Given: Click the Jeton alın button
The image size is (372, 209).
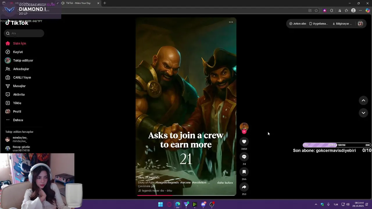Looking at the screenshot, I should [x=298, y=24].
